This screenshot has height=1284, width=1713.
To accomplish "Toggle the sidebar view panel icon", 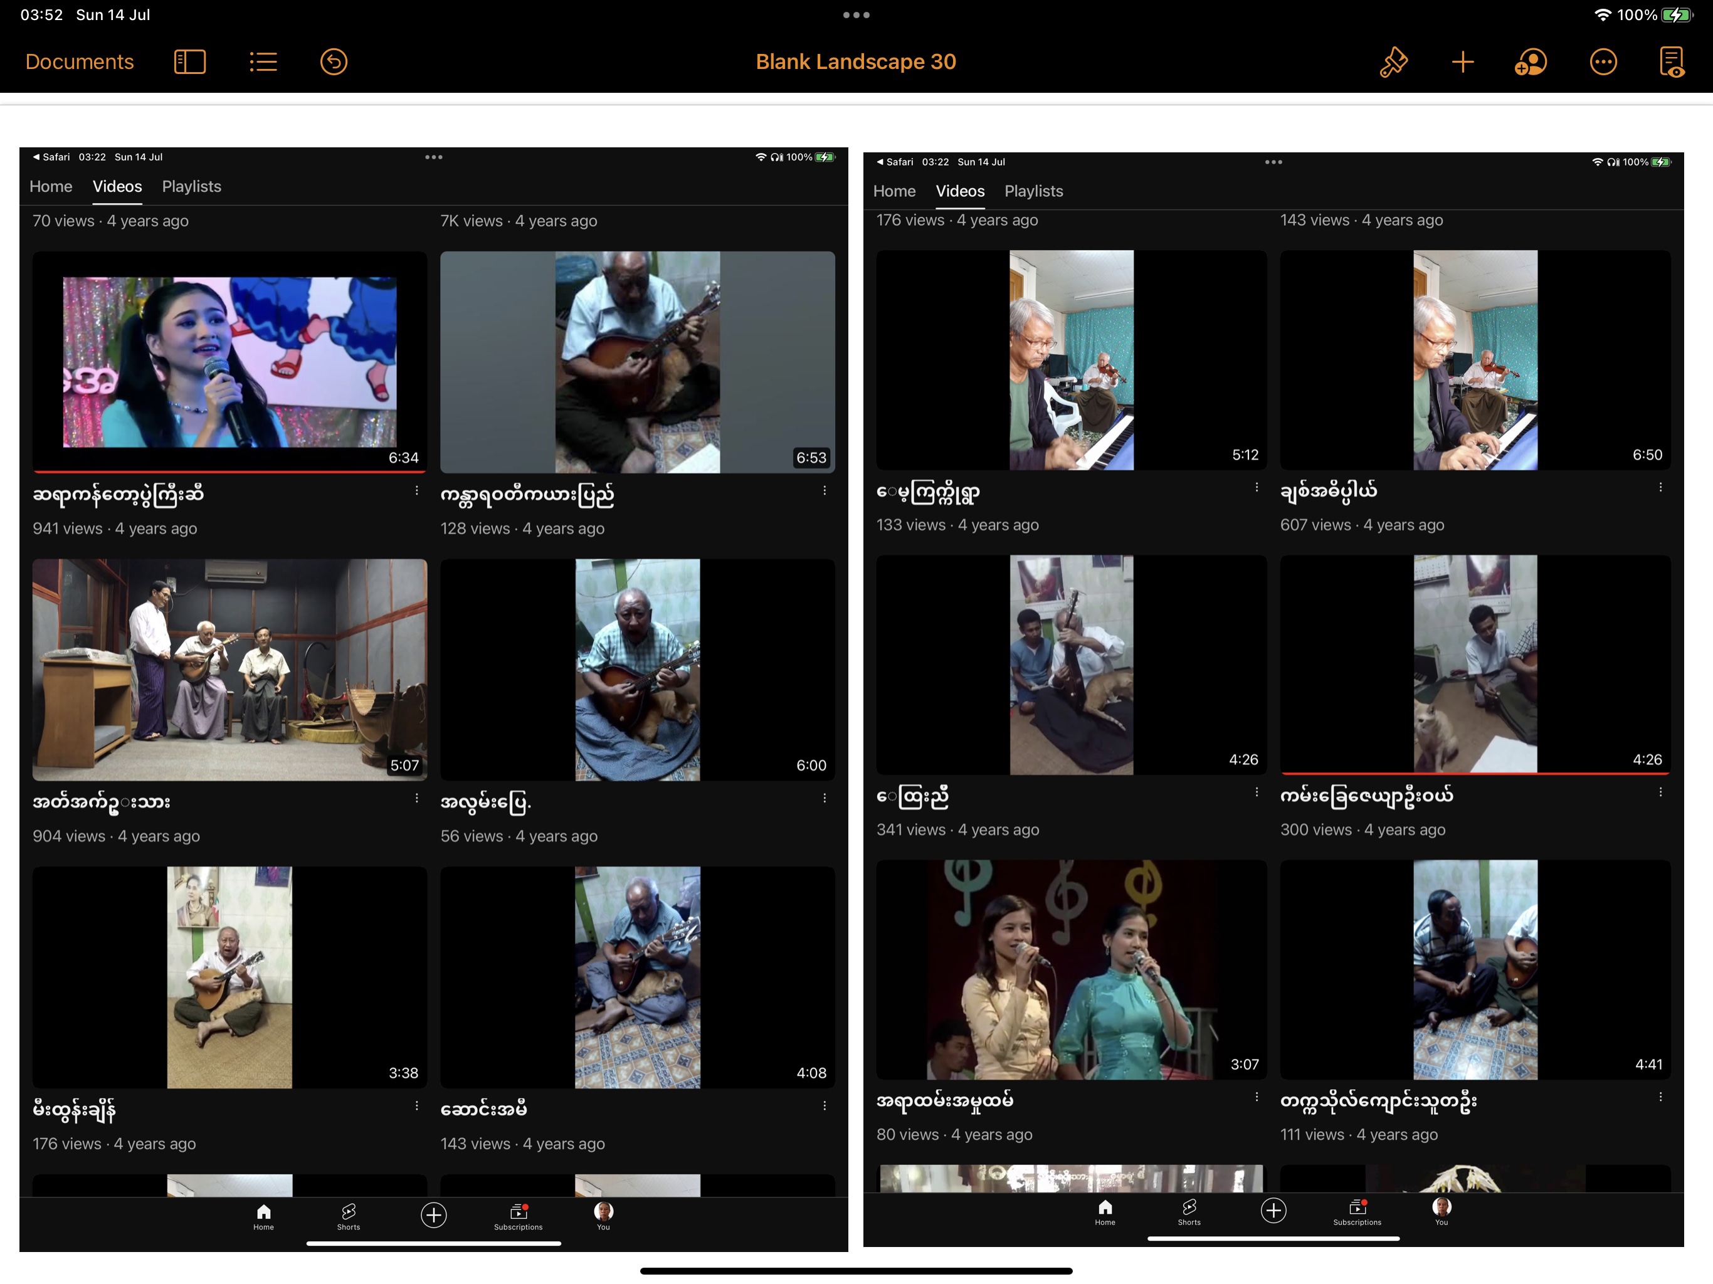I will click(190, 62).
